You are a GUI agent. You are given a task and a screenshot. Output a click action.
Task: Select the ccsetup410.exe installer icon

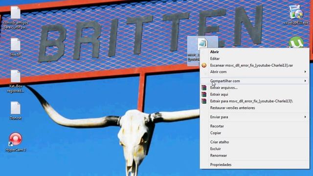[296, 12]
